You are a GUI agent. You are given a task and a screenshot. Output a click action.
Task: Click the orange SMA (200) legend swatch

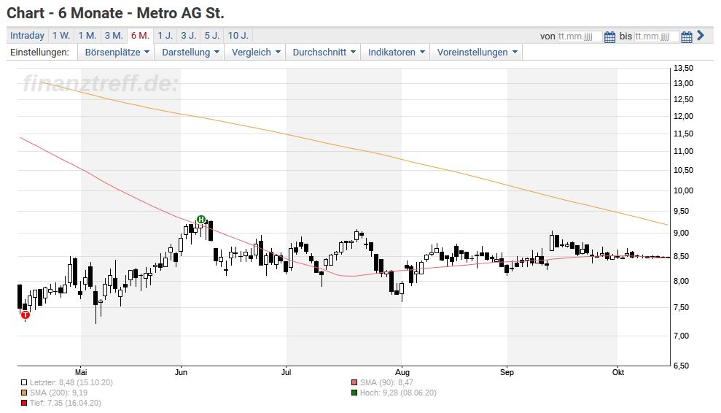24,393
